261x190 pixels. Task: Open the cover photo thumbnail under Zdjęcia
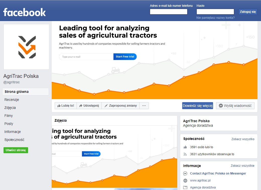(x=114, y=157)
